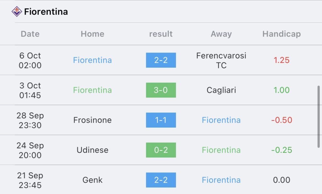The height and width of the screenshot is (194, 322).
Task: Open the 2-2 result badge at Genk
Action: (x=161, y=180)
